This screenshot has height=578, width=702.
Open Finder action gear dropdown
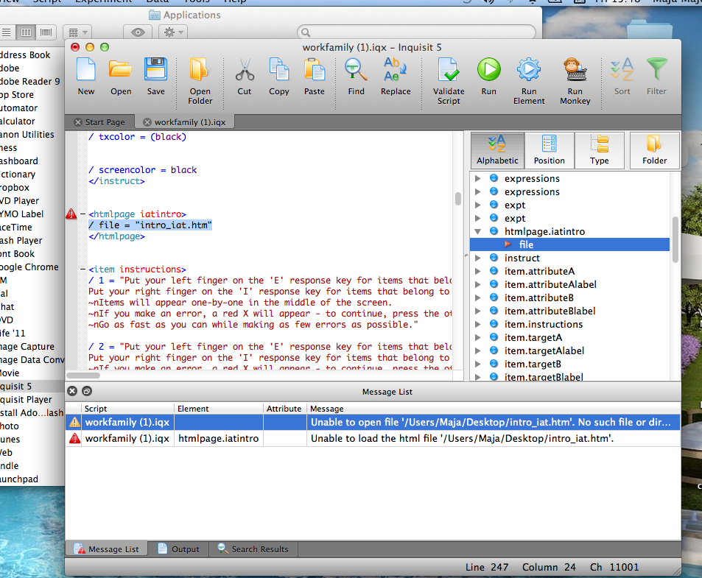(174, 32)
